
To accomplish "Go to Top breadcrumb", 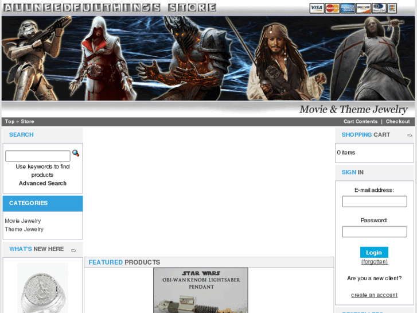I will point(10,122).
